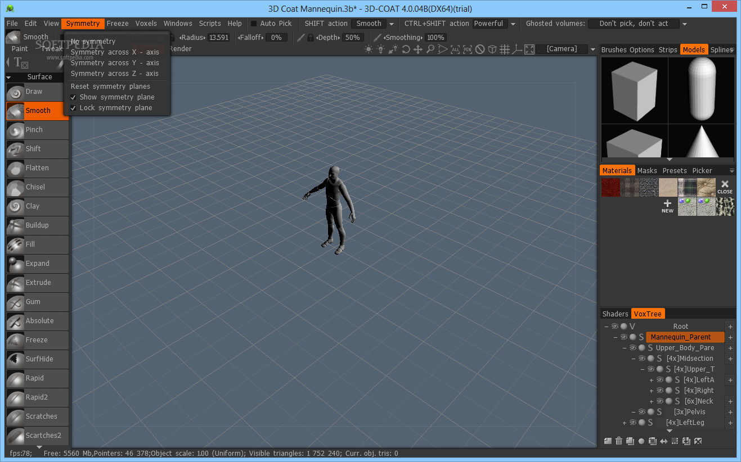741x462 pixels.
Task: Click the trash icon in the VoxTree panel
Action: click(x=619, y=441)
